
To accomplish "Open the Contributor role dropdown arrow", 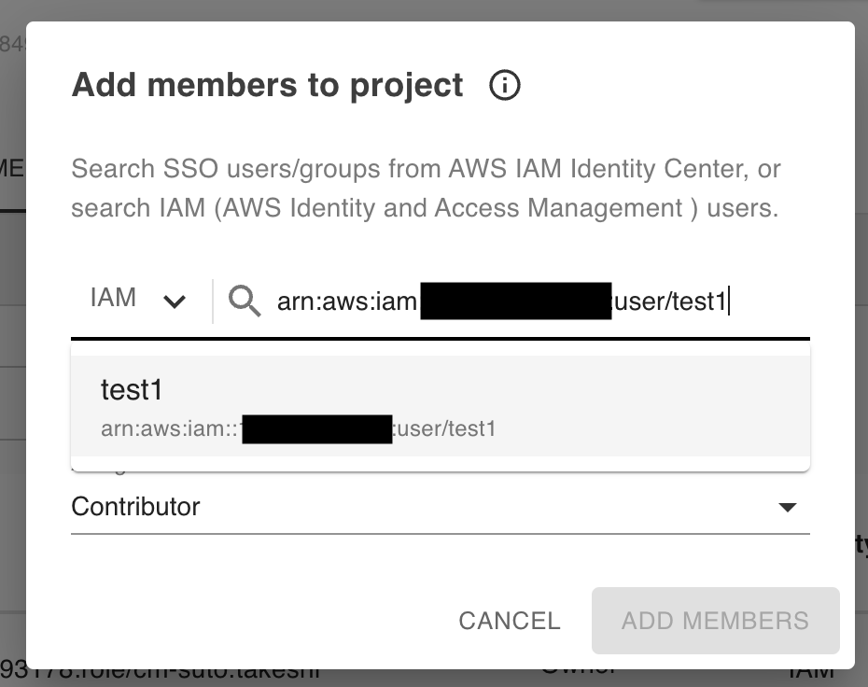I will (x=788, y=507).
